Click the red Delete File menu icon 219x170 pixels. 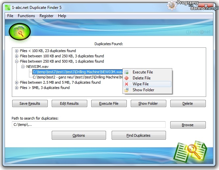[126, 78]
